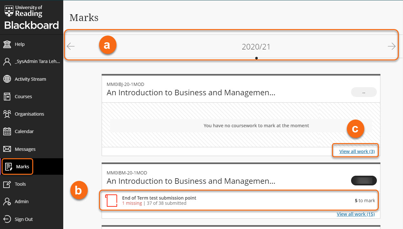
Task: Open the Organisations people icon
Action: [7, 114]
